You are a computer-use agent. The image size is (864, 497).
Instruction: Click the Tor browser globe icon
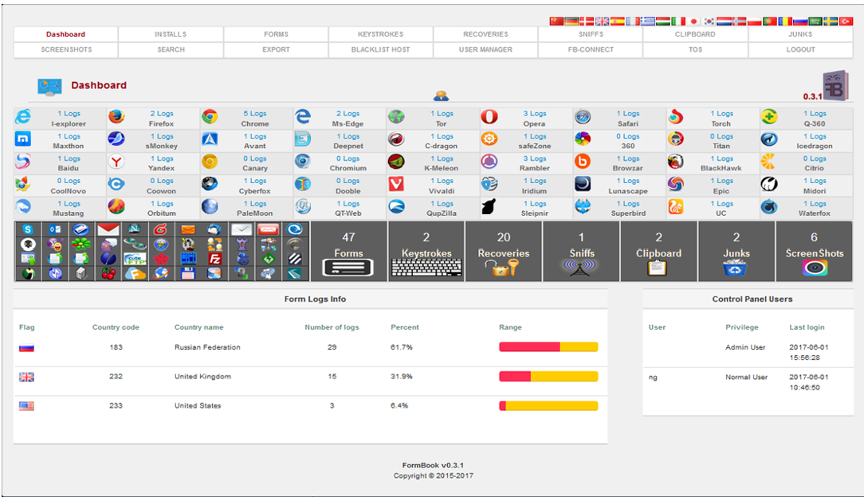pyautogui.click(x=396, y=118)
